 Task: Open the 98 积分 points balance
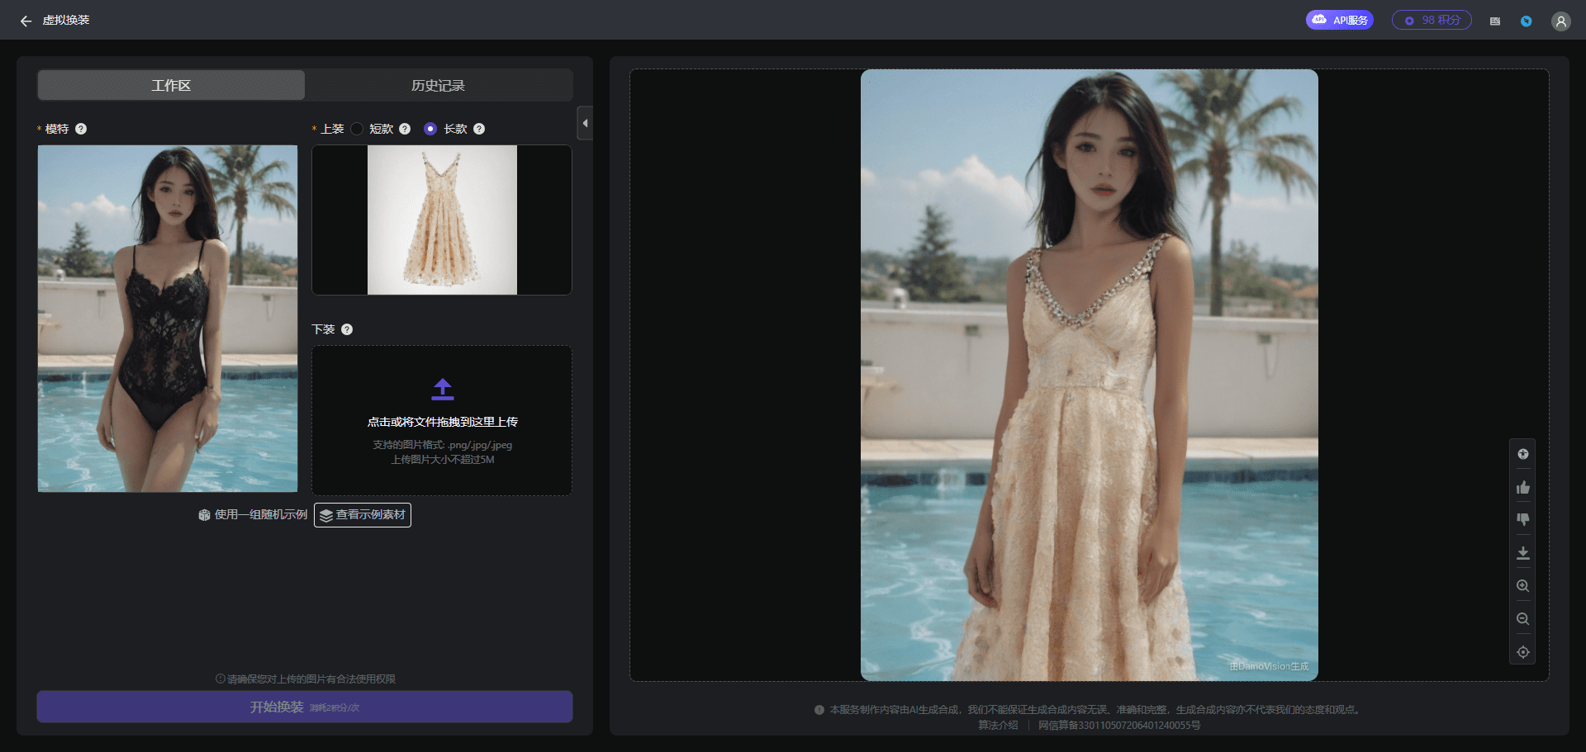point(1432,20)
